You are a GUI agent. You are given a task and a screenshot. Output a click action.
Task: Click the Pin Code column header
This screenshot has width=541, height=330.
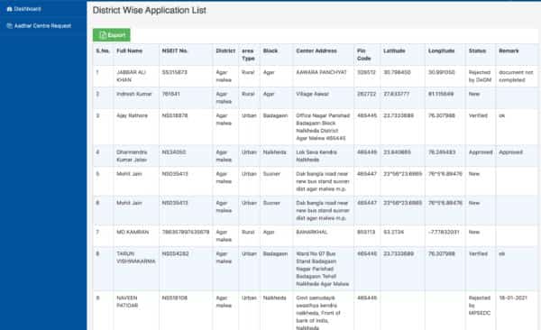[x=363, y=54]
